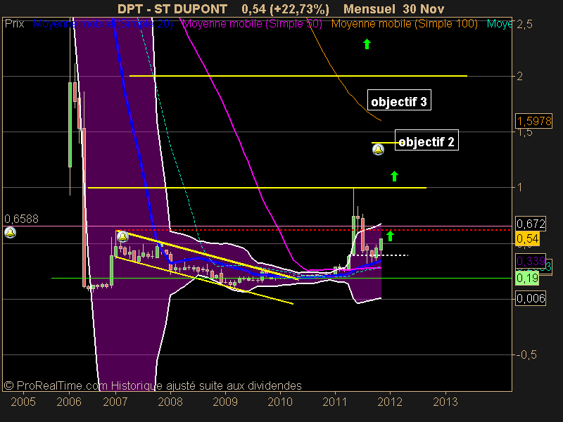
Task: Click the 2011 year label
Action: pyautogui.click(x=335, y=402)
